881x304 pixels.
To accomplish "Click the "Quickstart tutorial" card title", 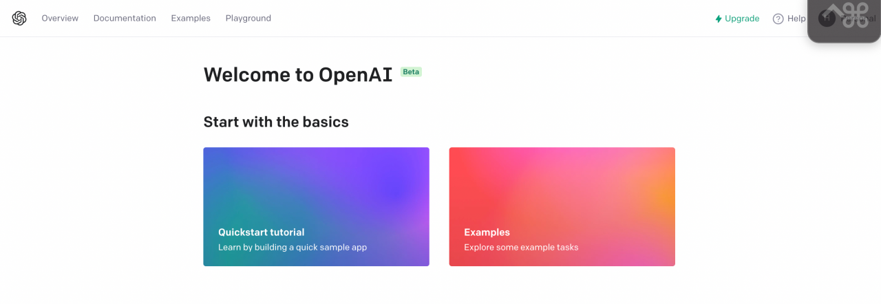I will (x=262, y=232).
